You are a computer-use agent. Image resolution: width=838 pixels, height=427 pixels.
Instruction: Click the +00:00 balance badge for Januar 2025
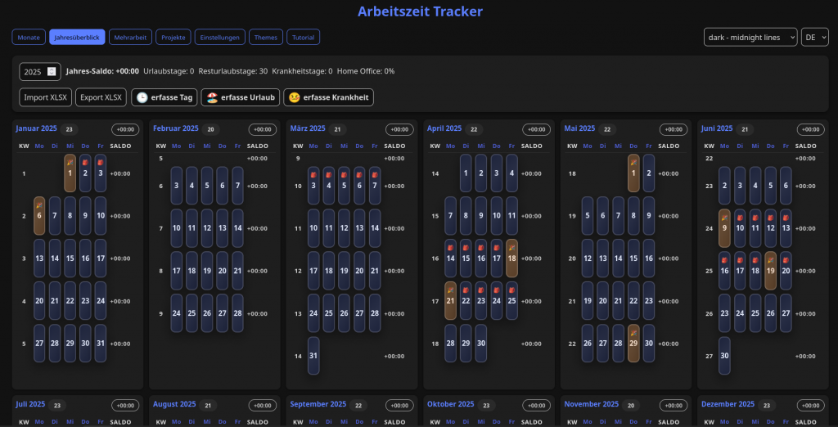tap(124, 129)
